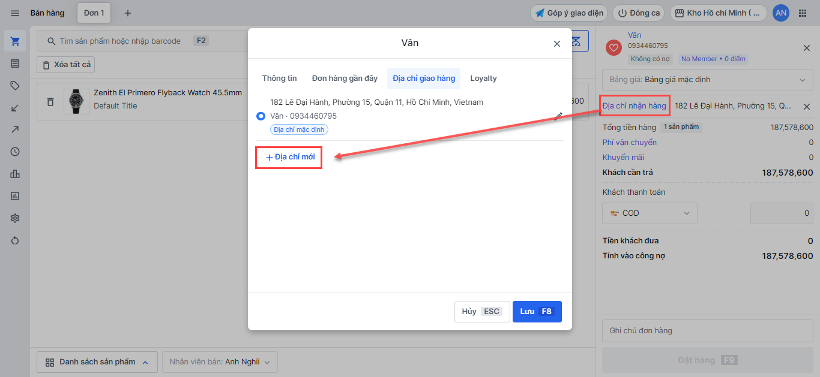Screen dimensions: 820x377
Task: Open the shopping cart sidebar icon
Action: 15,41
